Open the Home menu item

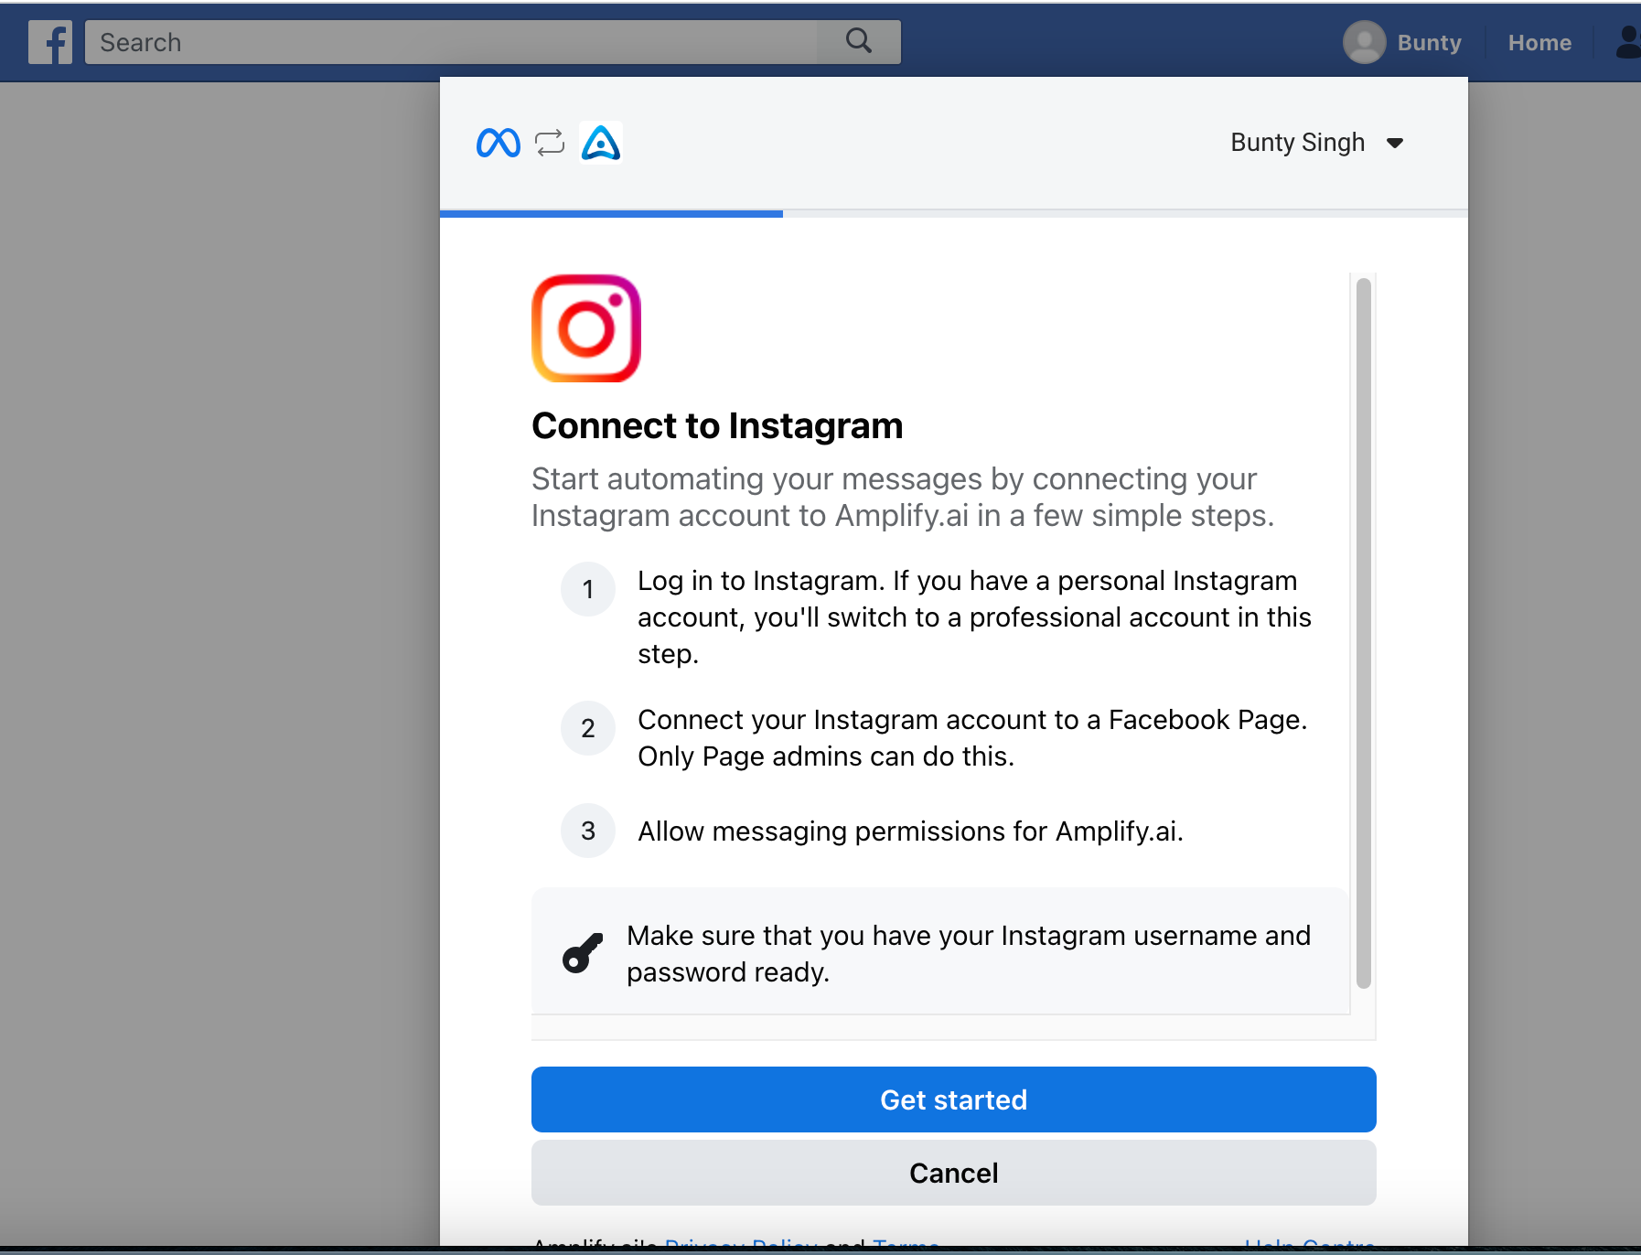1539,42
